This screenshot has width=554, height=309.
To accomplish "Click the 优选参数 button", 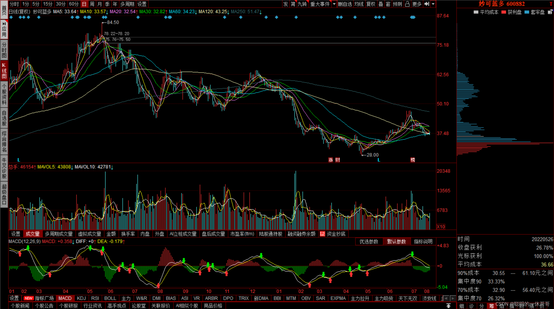I will [369, 241].
